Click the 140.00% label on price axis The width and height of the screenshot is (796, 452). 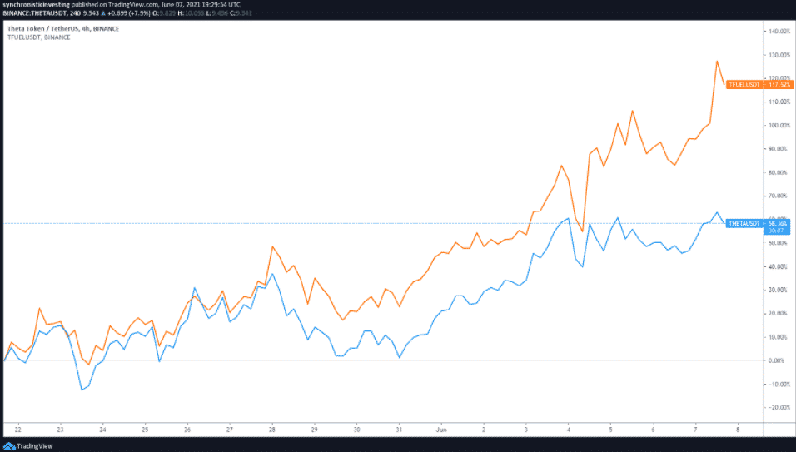coord(779,32)
